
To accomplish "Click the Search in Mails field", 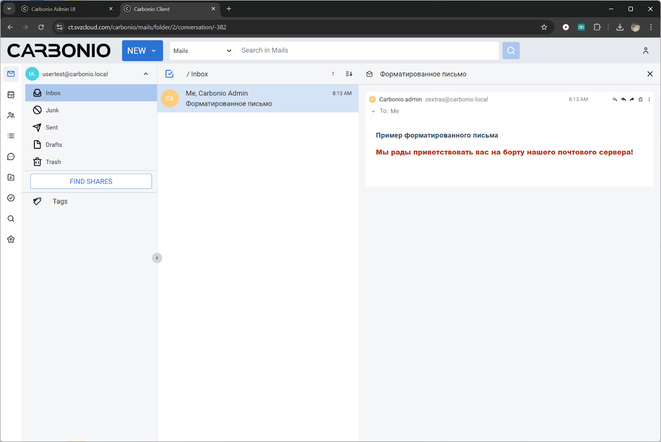I will [367, 50].
